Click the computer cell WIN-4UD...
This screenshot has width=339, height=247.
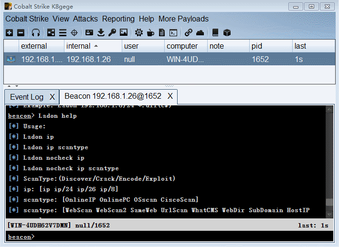tap(185, 59)
